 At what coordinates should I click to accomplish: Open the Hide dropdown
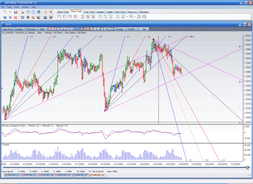43,29
